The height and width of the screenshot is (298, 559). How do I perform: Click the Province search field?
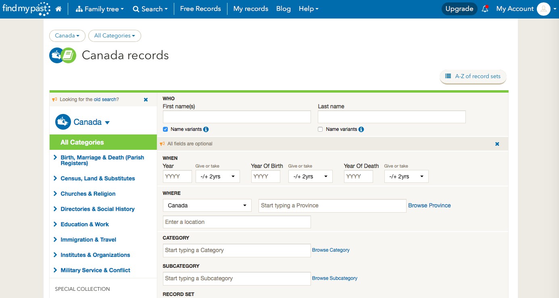click(x=332, y=205)
